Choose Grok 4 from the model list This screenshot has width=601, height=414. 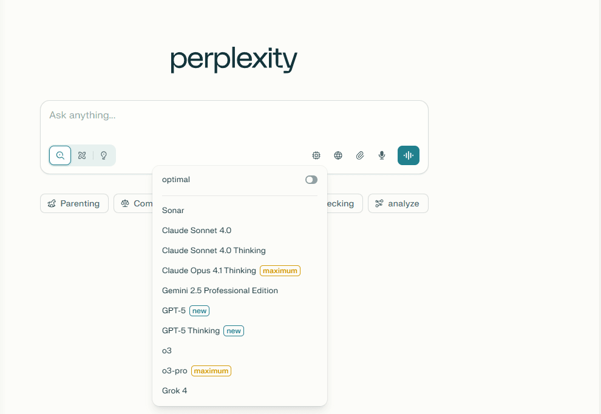[174, 390]
